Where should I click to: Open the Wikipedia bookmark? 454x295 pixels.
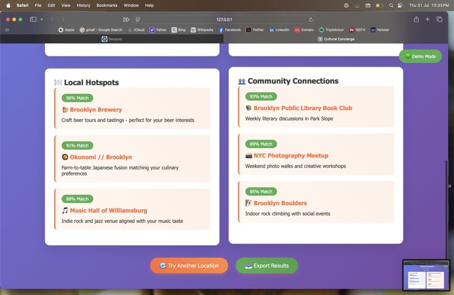tap(202, 30)
